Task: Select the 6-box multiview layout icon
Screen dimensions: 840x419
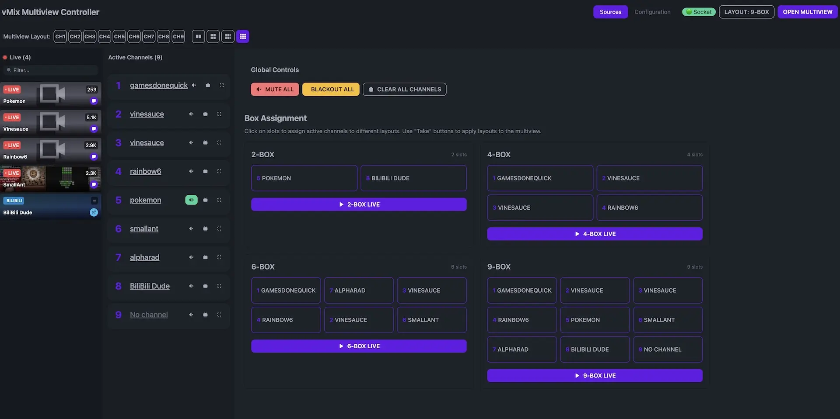Action: (228, 37)
